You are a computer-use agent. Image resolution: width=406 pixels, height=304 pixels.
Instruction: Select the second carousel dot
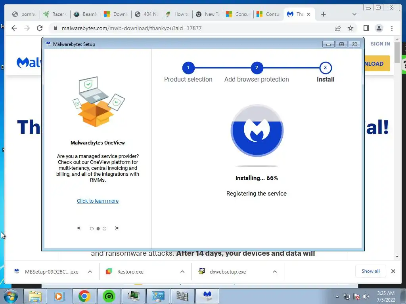(98, 228)
